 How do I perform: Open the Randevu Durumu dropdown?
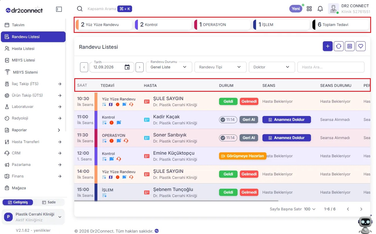169,67
